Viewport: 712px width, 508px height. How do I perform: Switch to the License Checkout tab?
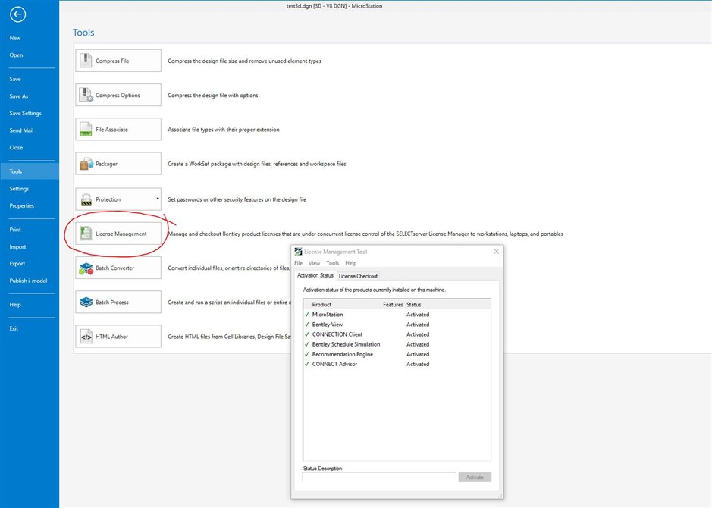click(x=358, y=276)
